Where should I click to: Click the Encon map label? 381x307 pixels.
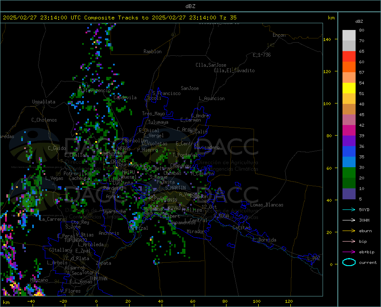click(279, 35)
